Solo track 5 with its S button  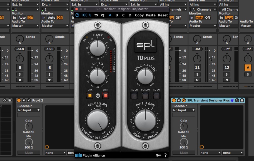click(20, 75)
